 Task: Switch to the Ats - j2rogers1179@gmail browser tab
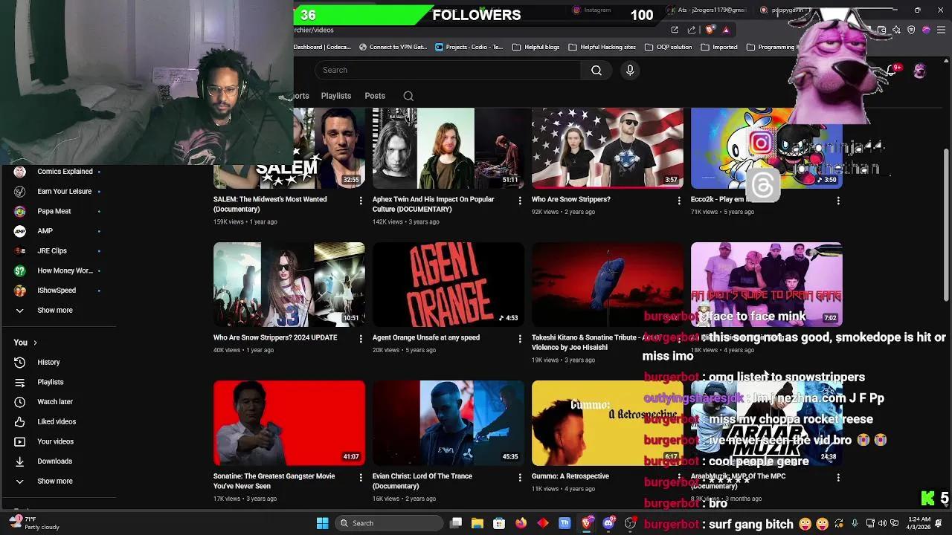click(x=707, y=10)
